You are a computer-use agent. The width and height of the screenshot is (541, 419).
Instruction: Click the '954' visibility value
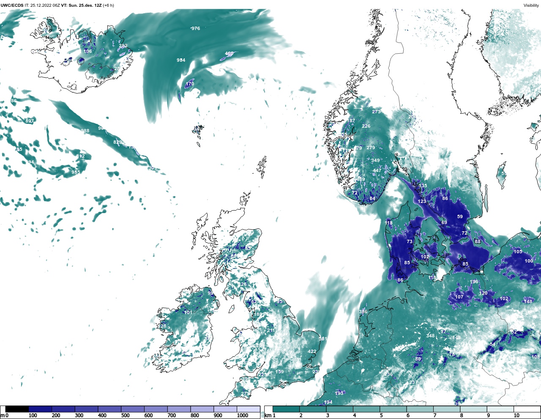181,60
